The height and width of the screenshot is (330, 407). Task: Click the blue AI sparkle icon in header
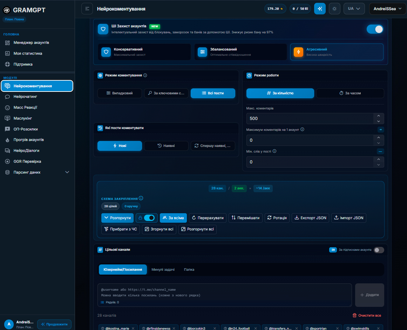coord(320,9)
